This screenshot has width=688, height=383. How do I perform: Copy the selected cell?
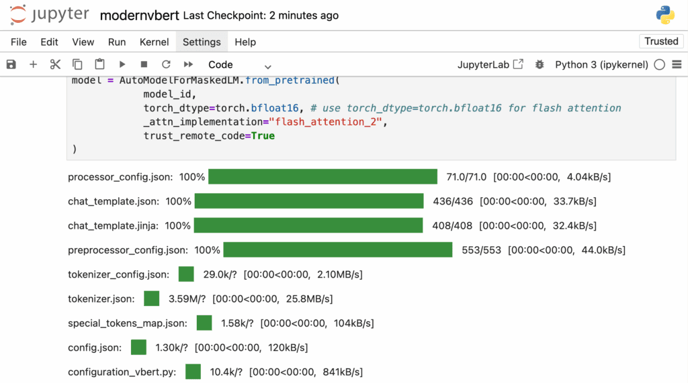pos(77,64)
